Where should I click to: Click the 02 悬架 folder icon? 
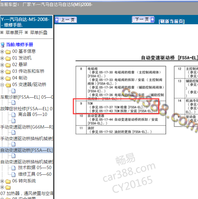8,65
